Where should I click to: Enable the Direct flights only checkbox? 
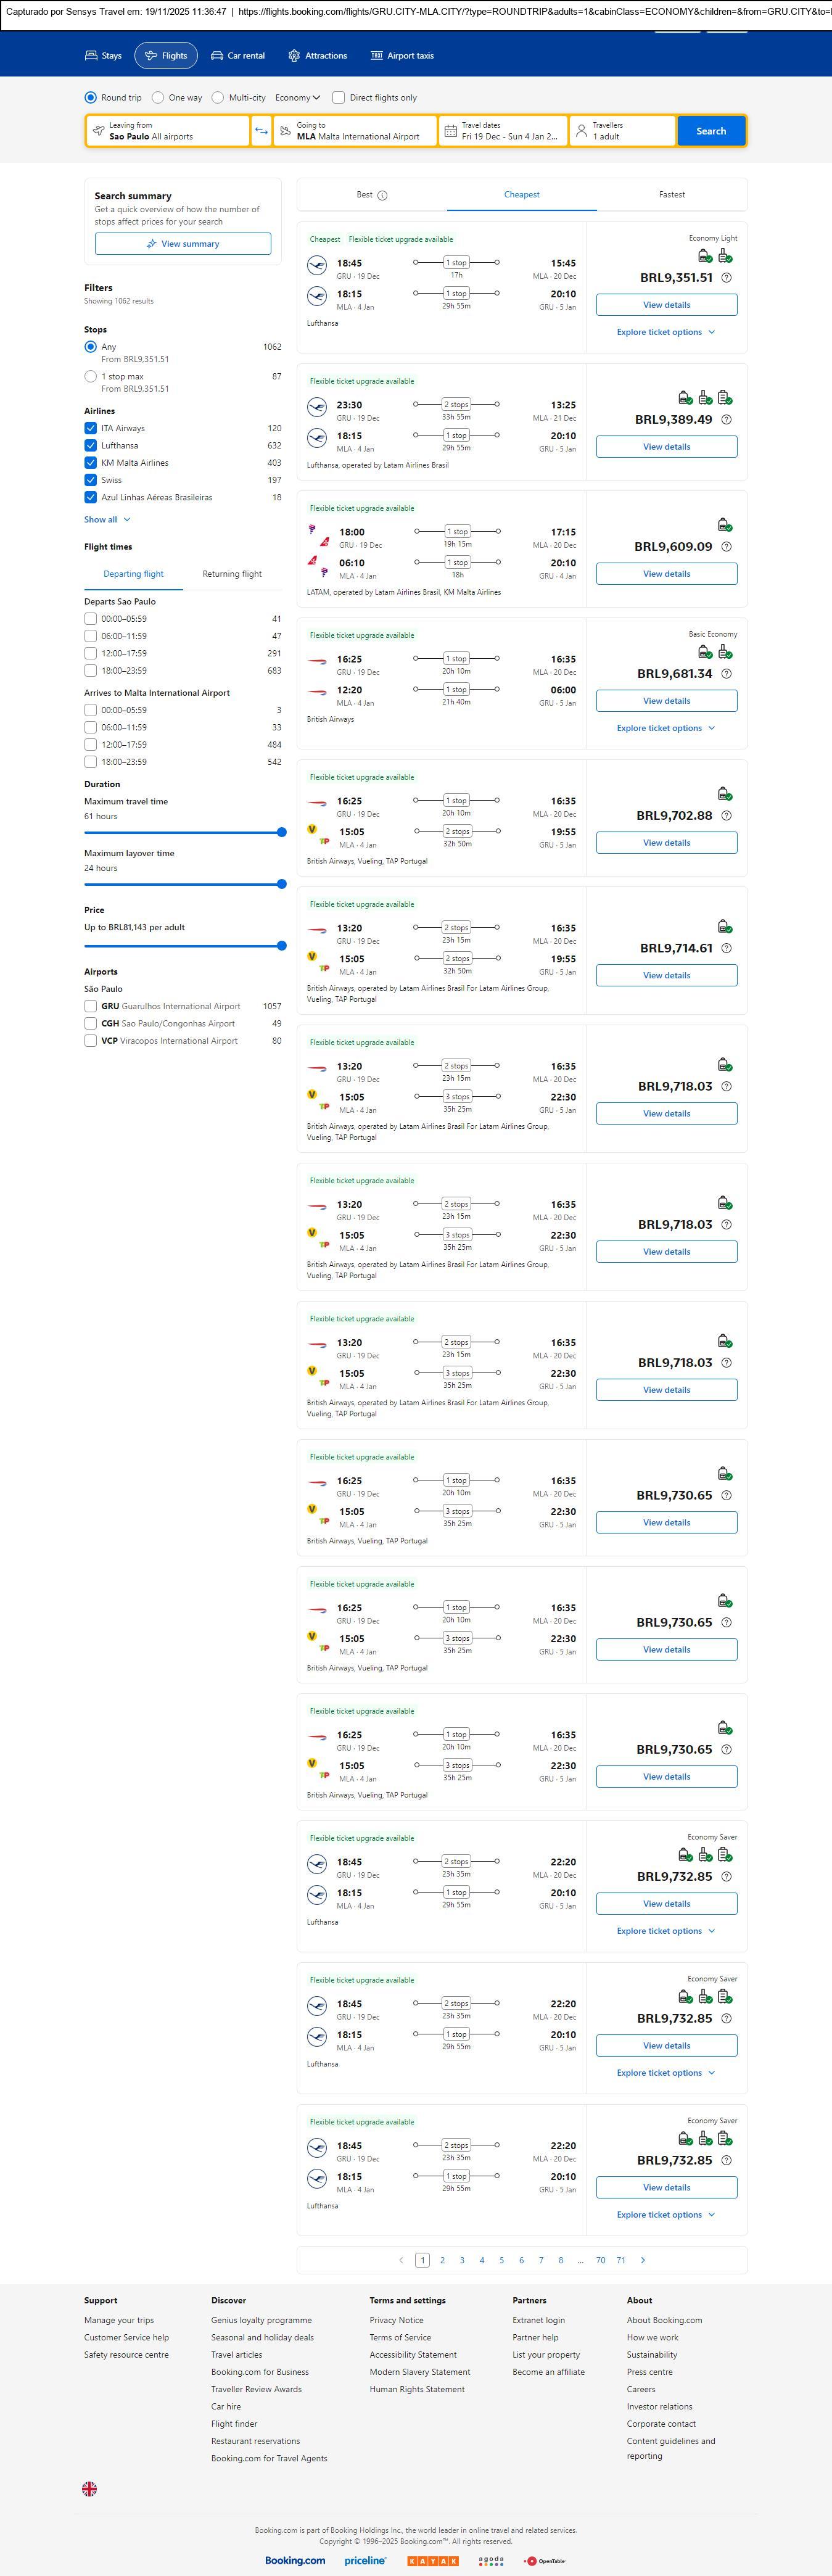pyautogui.click(x=339, y=98)
